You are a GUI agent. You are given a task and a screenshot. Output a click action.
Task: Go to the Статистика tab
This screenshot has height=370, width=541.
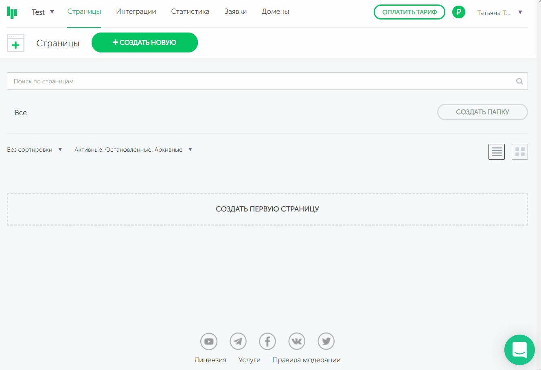click(190, 12)
